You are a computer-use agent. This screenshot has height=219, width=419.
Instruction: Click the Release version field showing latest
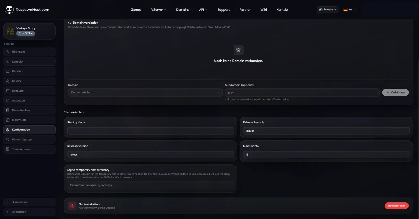click(150, 155)
